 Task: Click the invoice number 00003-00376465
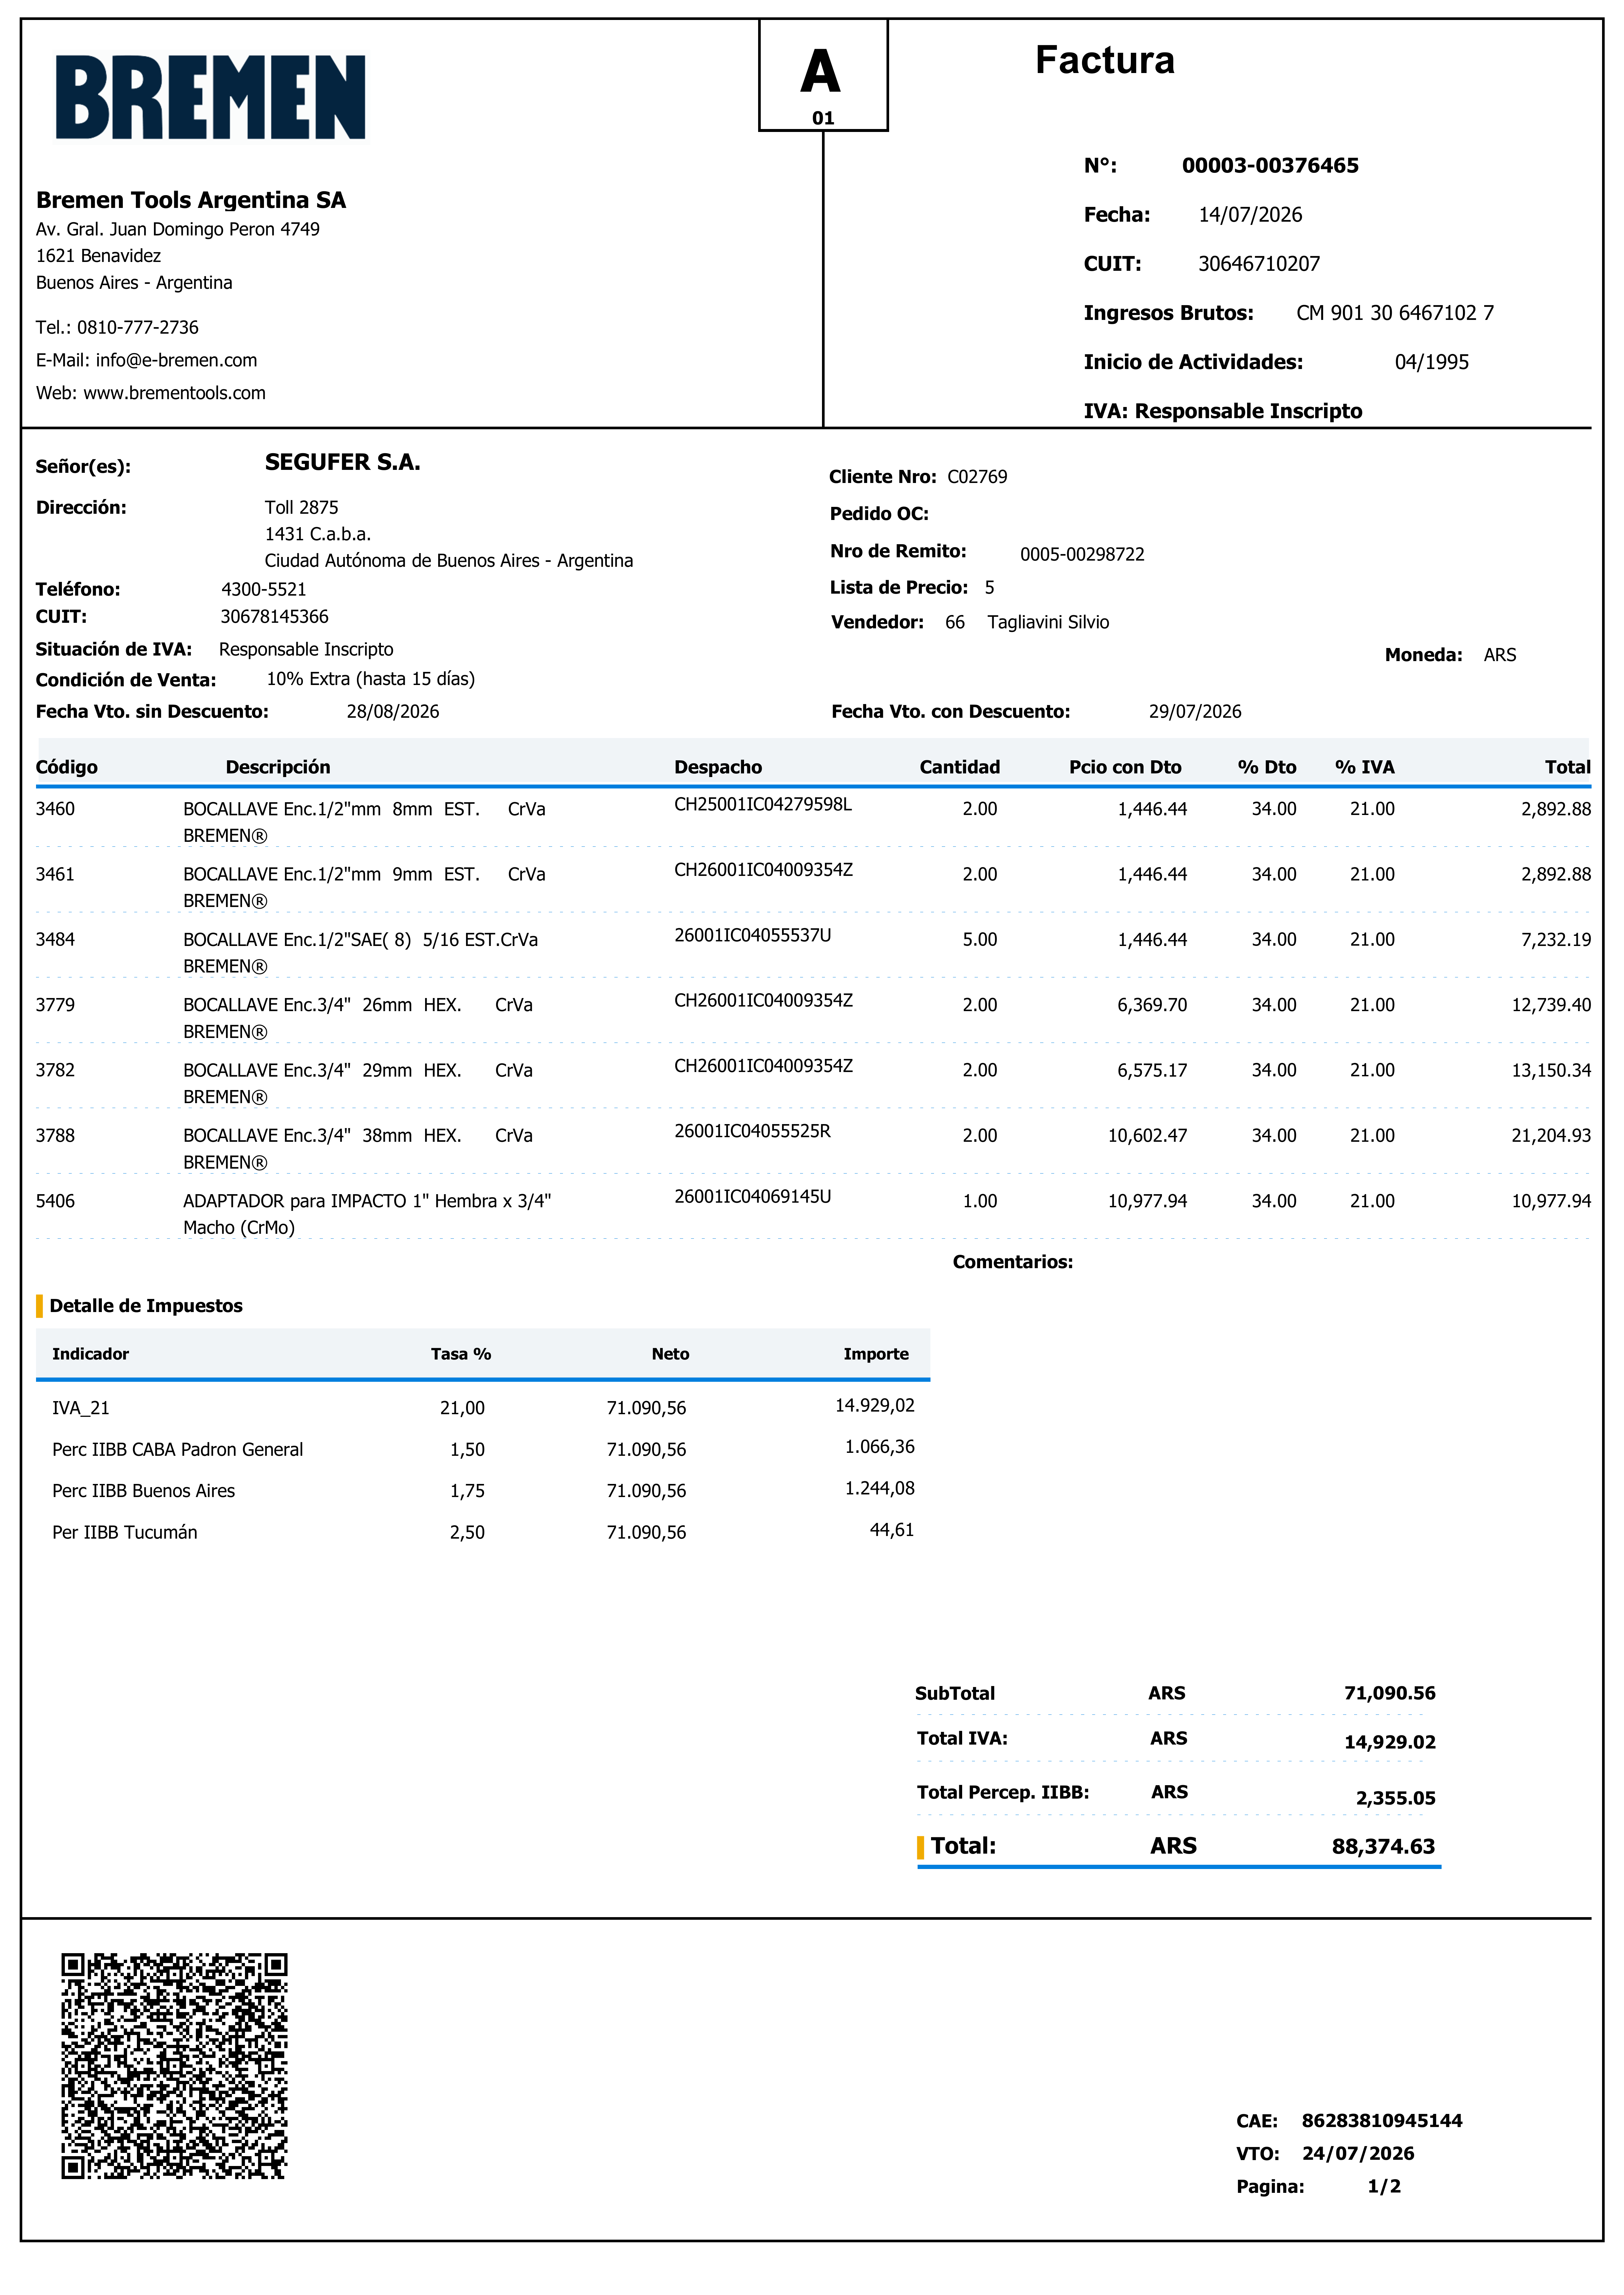coord(1270,166)
